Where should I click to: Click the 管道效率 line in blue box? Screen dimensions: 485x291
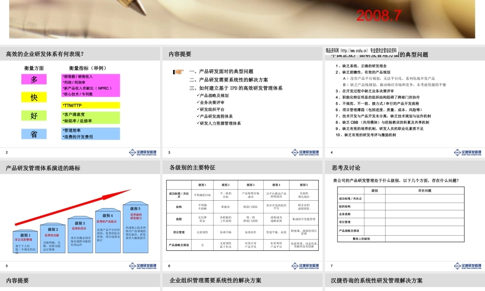click(x=72, y=130)
